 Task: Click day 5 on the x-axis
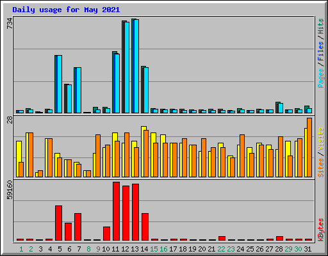pos(60,249)
